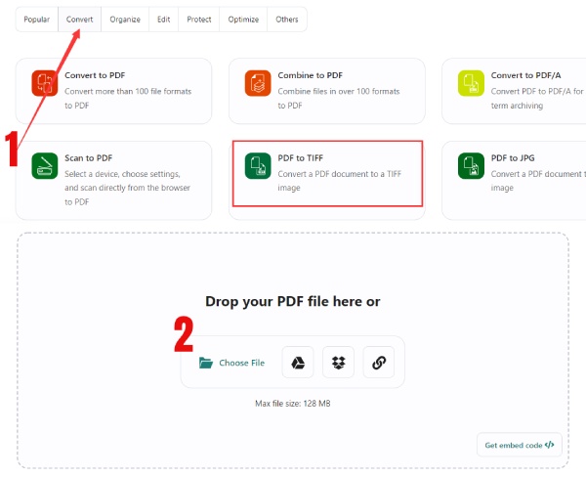Click 'Drop your PDF file here or' heading

293,301
